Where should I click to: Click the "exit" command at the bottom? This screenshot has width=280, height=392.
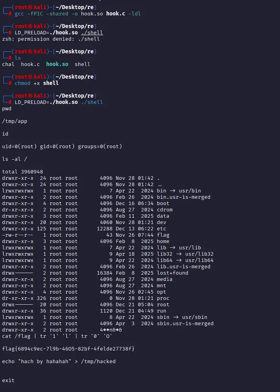coord(8,380)
